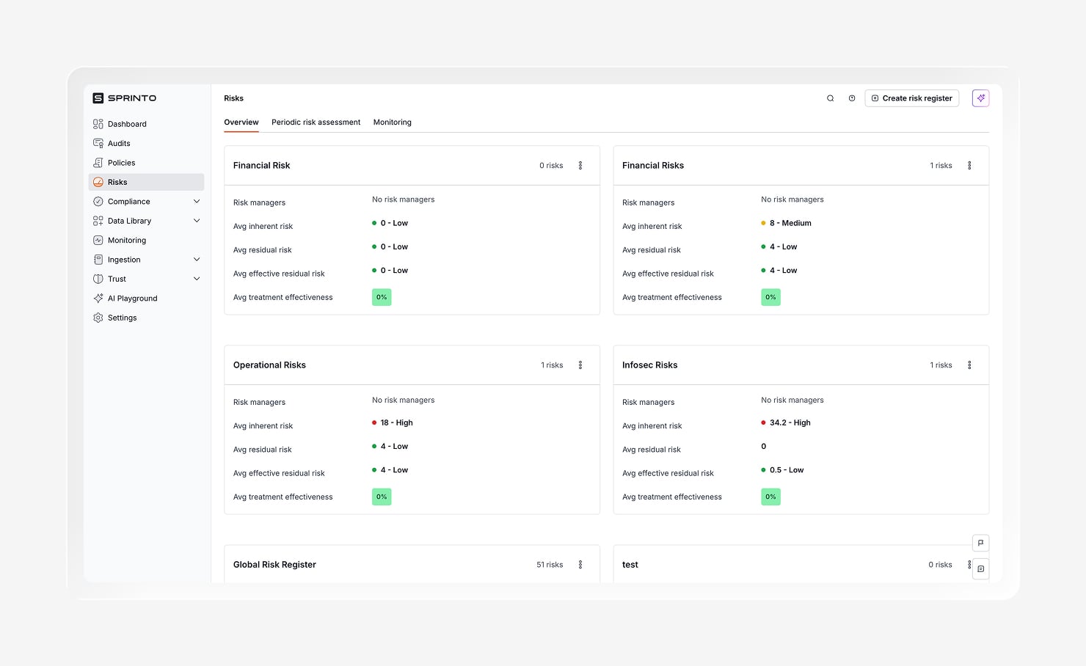Click the Sprinto logo
Image resolution: width=1086 pixels, height=666 pixels.
[125, 98]
